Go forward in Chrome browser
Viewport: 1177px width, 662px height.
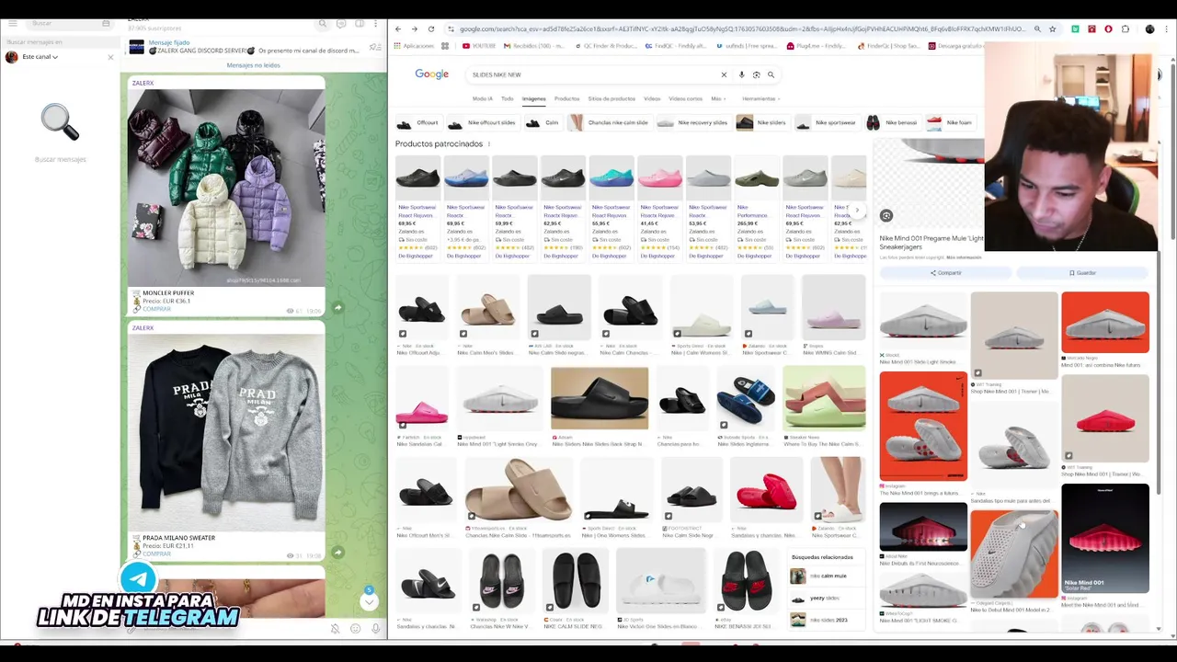pyautogui.click(x=414, y=29)
